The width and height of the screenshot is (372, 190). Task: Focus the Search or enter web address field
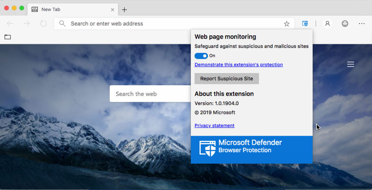click(174, 24)
